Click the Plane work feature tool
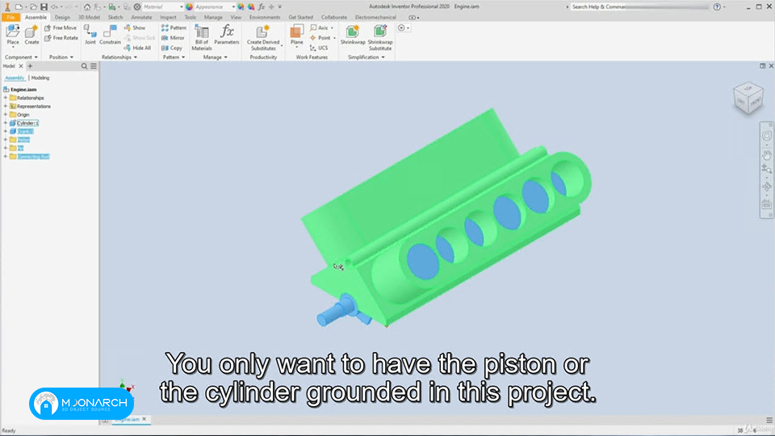The width and height of the screenshot is (775, 436). pyautogui.click(x=296, y=35)
